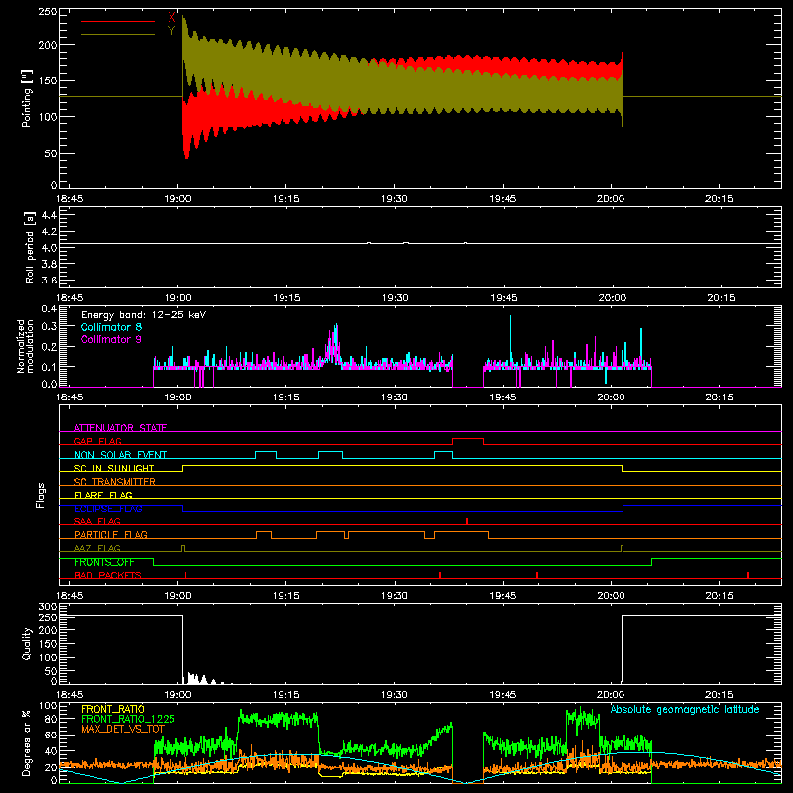Viewport: 793px width, 793px height.
Task: Click the 0.4 tick on modulation axis
Action: point(49,309)
